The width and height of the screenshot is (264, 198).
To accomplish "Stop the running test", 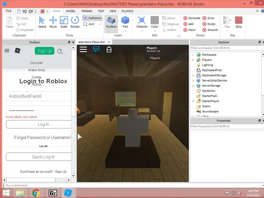I will pyautogui.click(x=238, y=22).
